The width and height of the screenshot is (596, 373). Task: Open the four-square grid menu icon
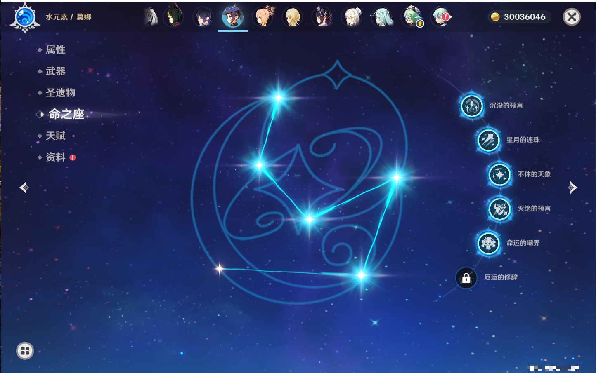[25, 351]
